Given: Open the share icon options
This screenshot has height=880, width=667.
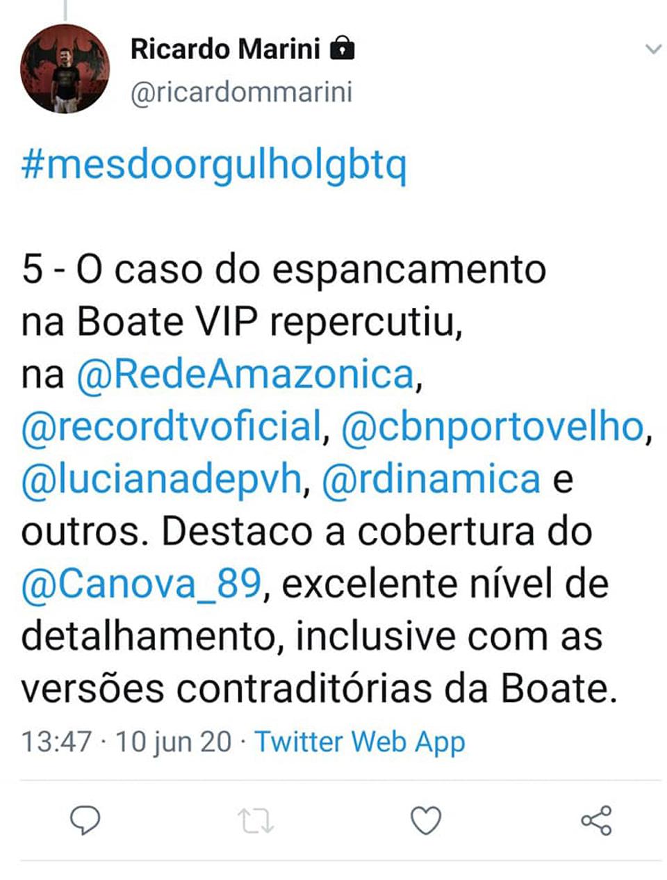Looking at the screenshot, I should point(596,820).
